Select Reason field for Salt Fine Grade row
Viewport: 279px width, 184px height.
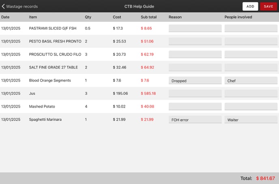pos(195,67)
